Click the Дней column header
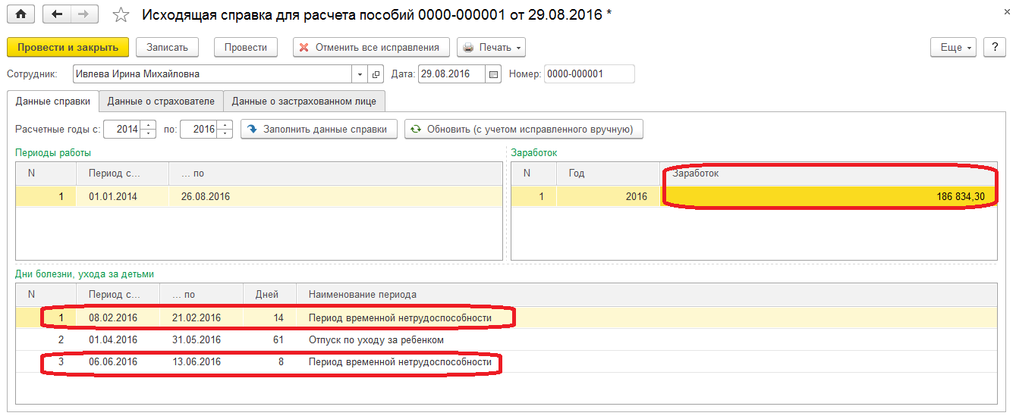Viewport: 1016px width, 419px height. (269, 294)
